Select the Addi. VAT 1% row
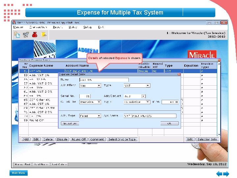 pos(39,75)
